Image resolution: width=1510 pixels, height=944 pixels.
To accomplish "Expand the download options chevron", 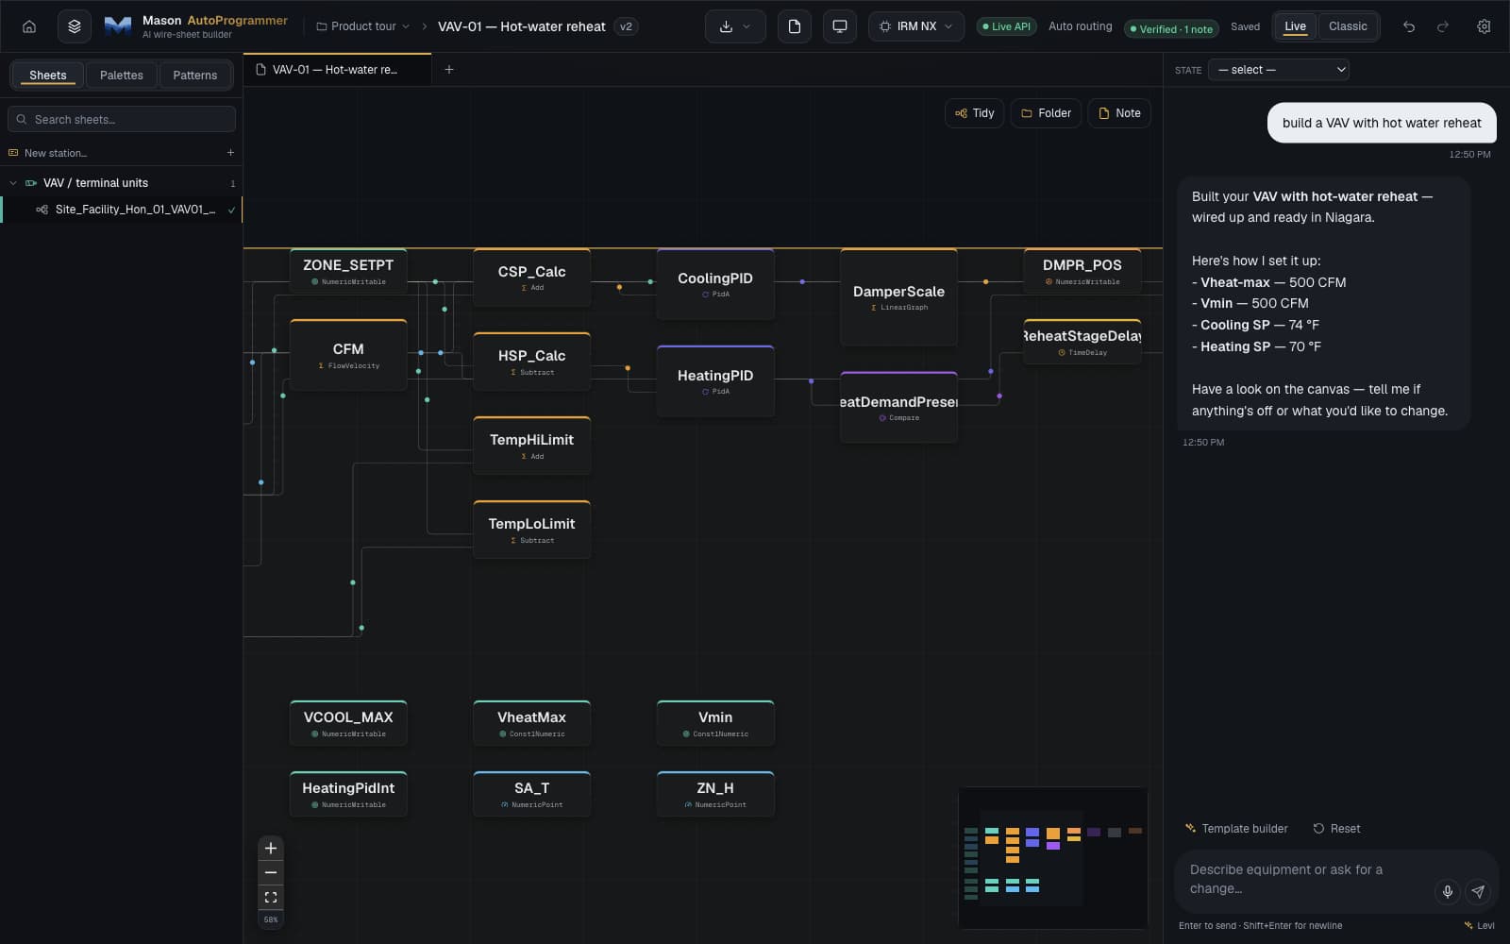I will pyautogui.click(x=747, y=26).
